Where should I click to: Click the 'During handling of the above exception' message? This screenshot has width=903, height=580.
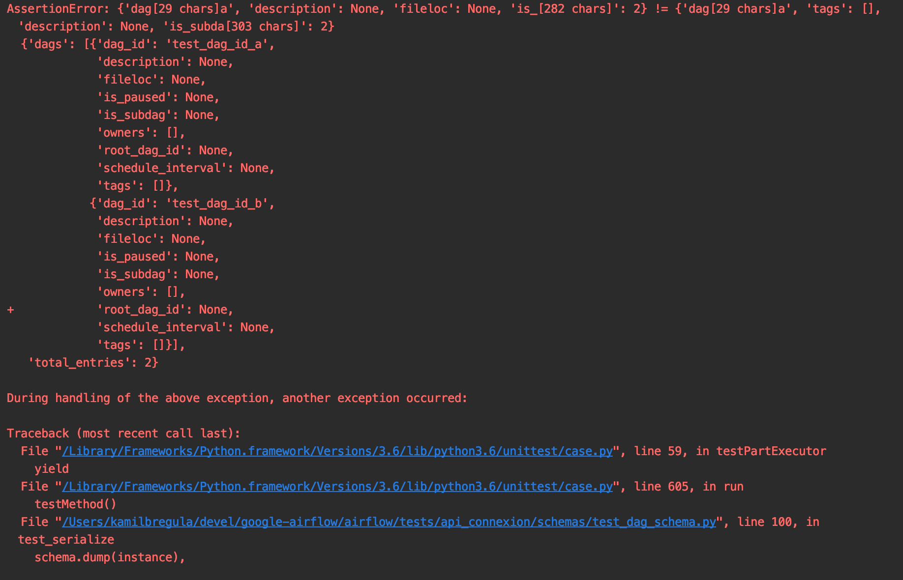(237, 398)
